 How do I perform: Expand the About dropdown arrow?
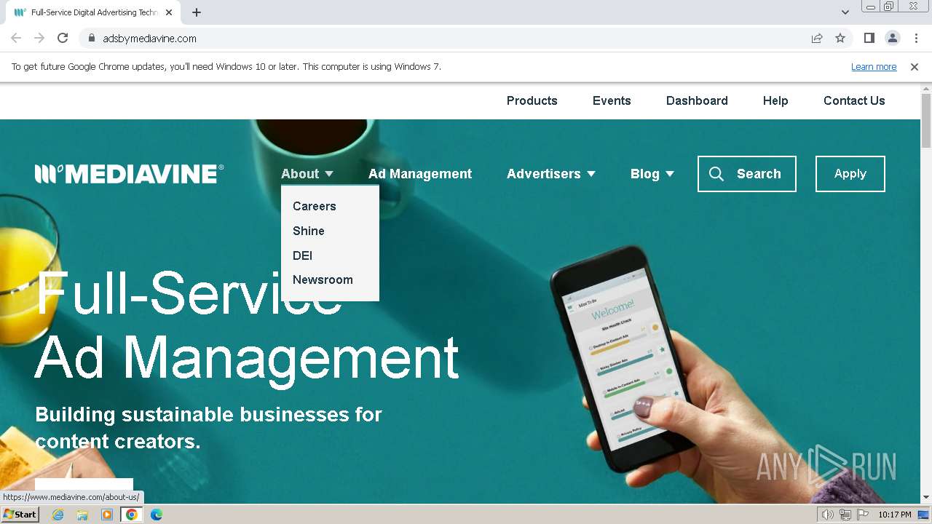[329, 174]
